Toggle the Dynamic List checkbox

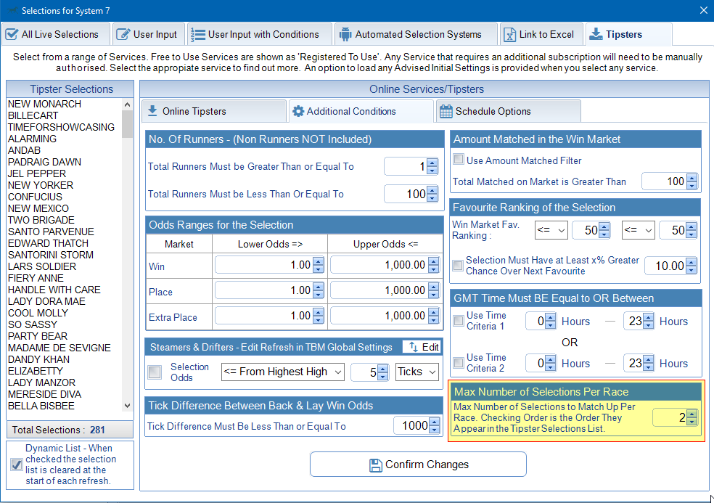click(x=17, y=465)
